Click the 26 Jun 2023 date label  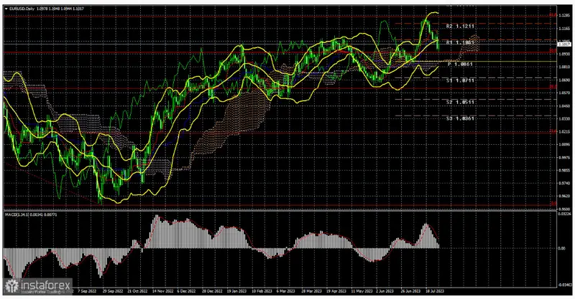[x=410, y=291]
